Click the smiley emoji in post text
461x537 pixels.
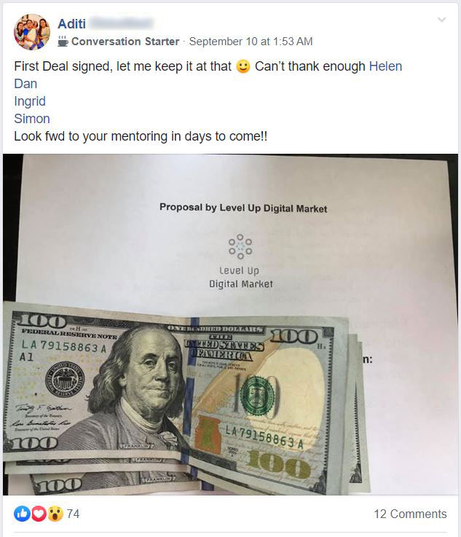243,66
